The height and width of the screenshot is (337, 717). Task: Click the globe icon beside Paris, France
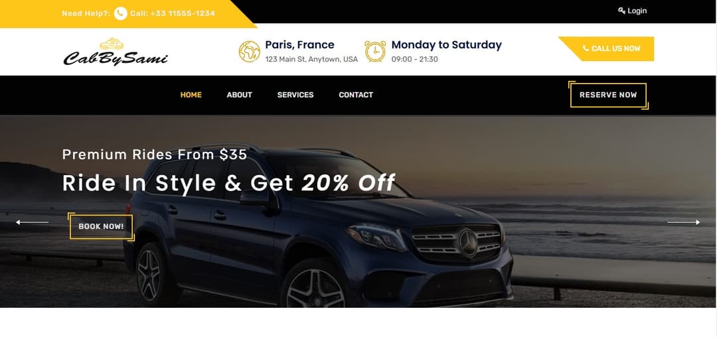pos(249,52)
